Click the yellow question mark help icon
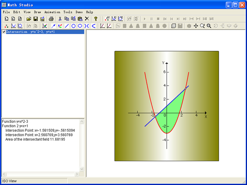Viewport: 247px width, 185px height. click(95, 19)
